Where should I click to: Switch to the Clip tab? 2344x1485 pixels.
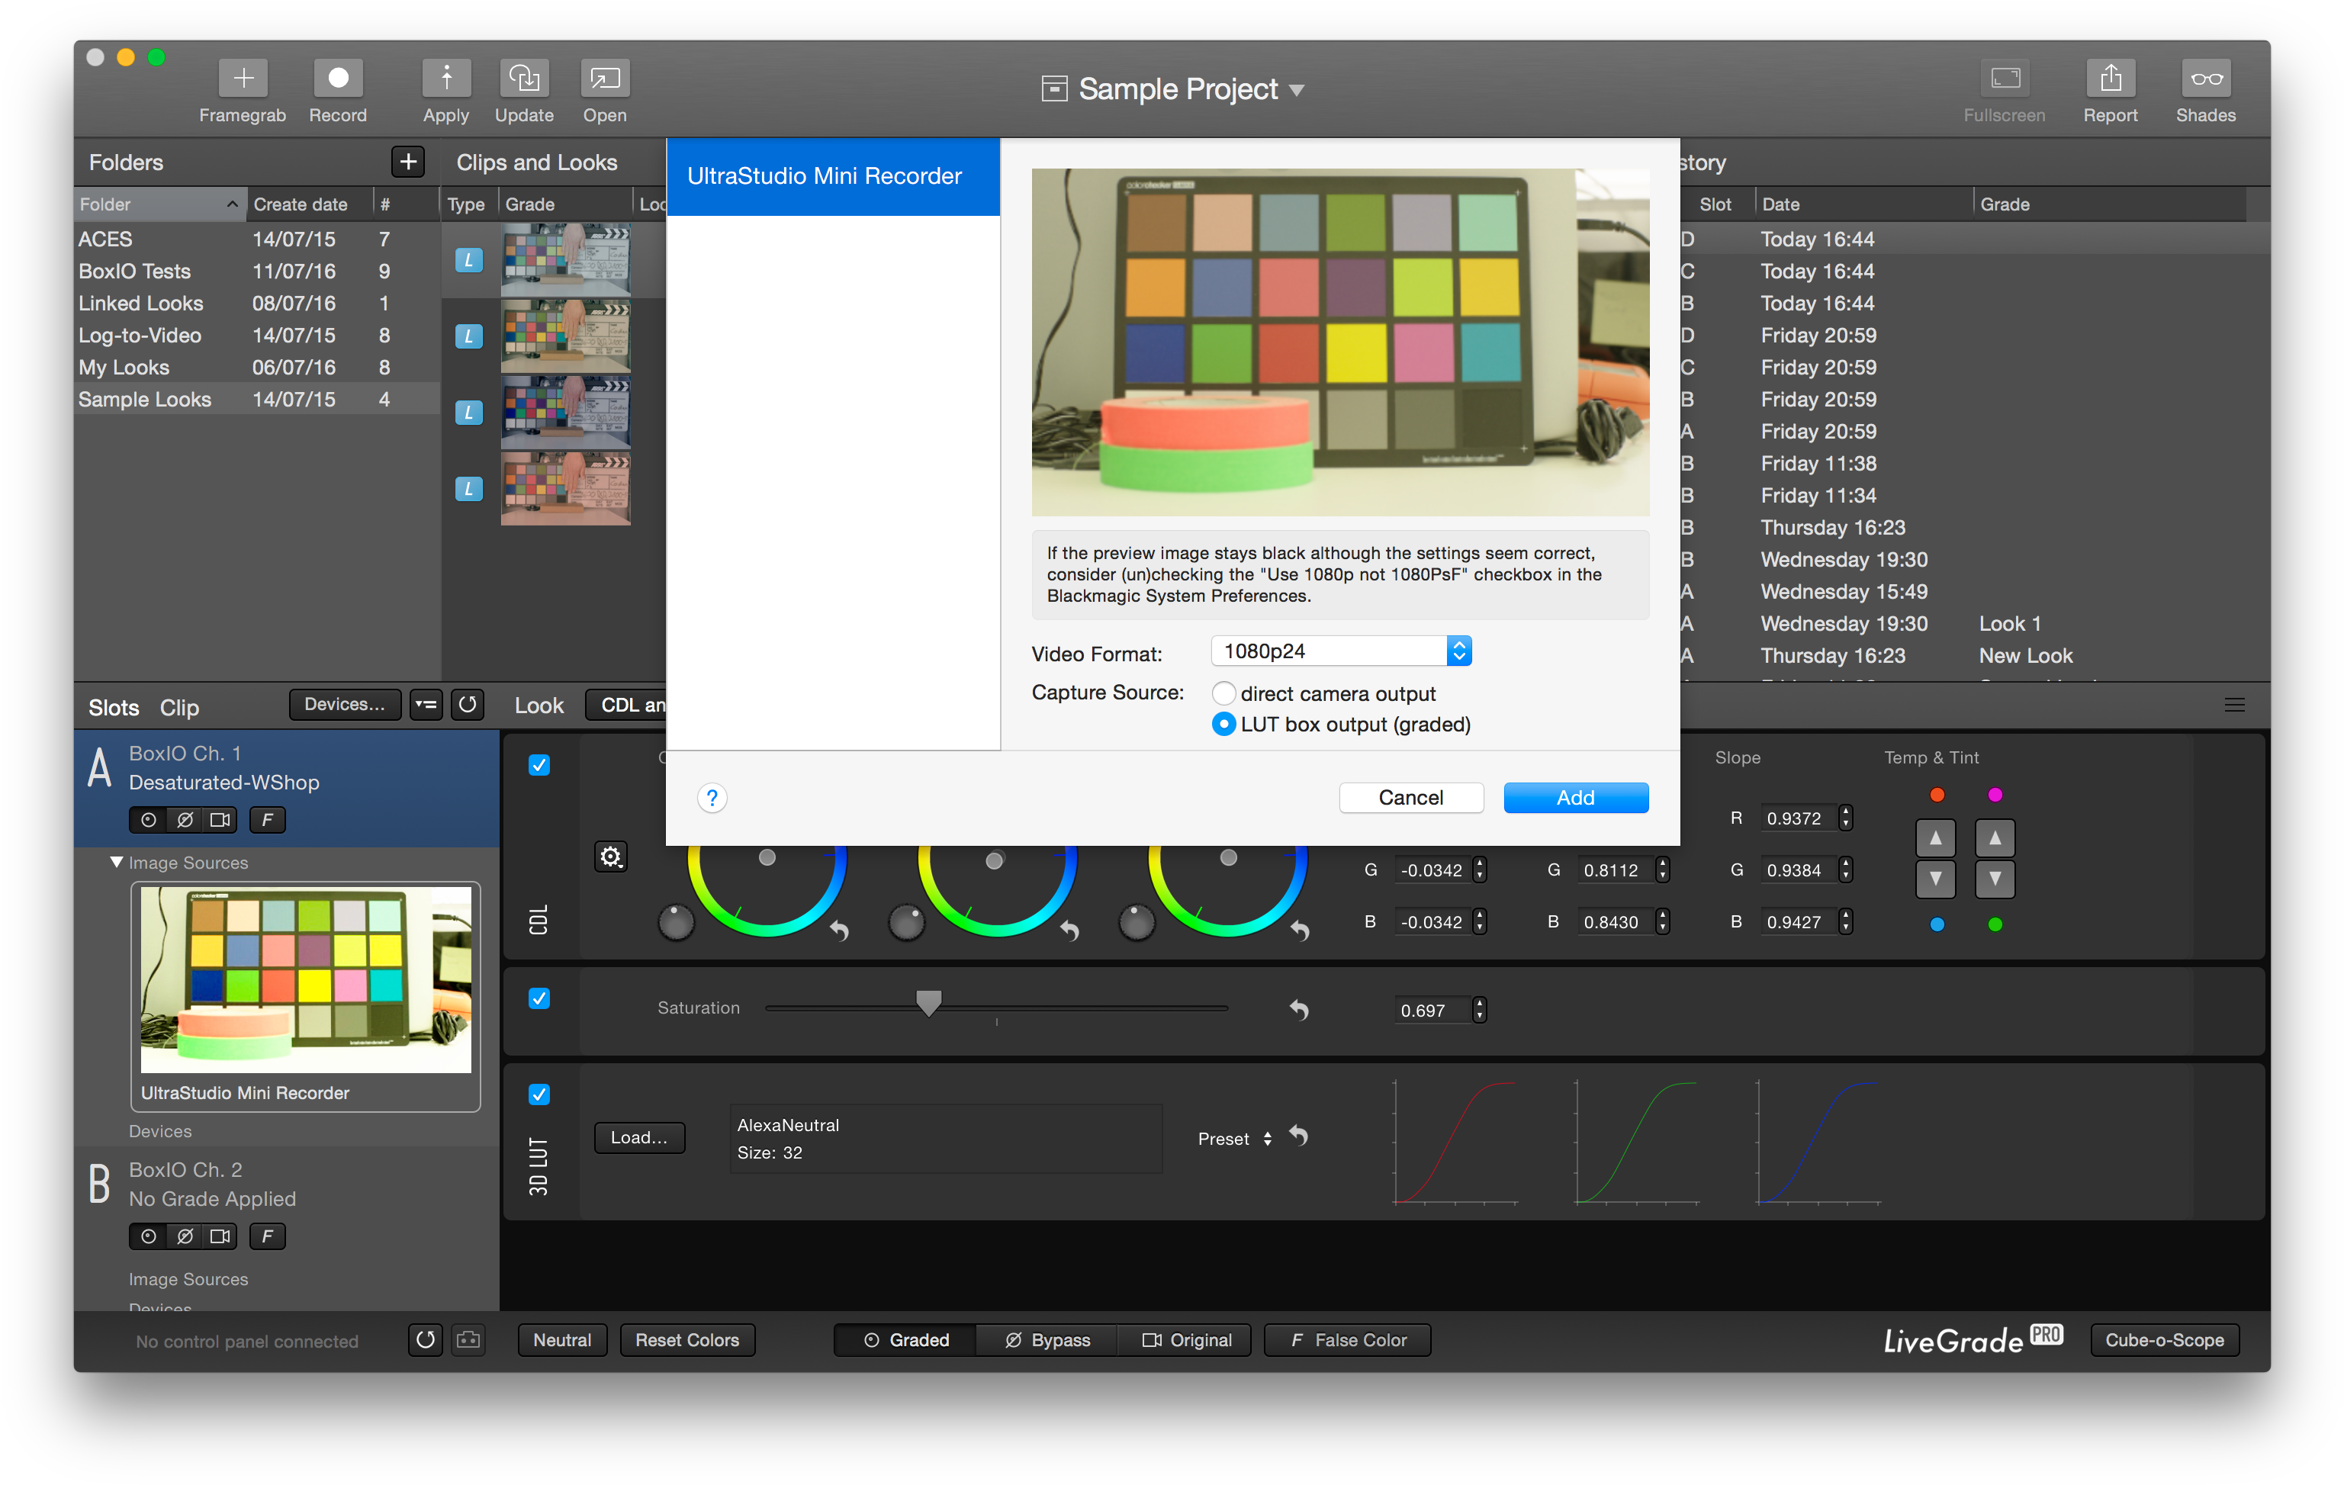click(x=179, y=706)
